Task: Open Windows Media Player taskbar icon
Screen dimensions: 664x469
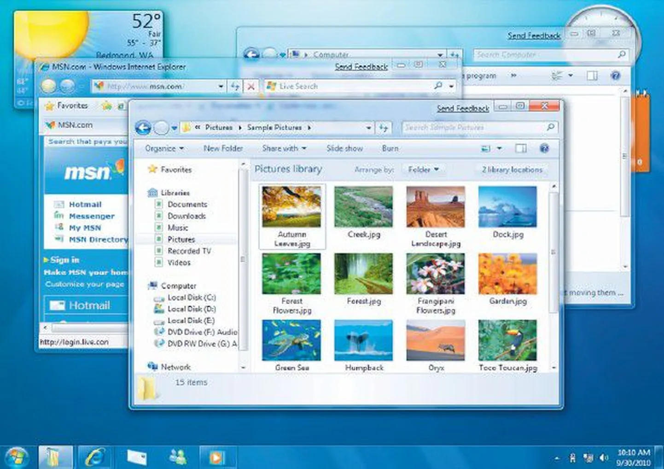Action: tap(216, 457)
